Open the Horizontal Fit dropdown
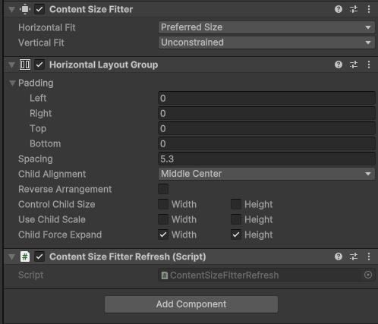Screen dimensions: 378x324 point(266,27)
